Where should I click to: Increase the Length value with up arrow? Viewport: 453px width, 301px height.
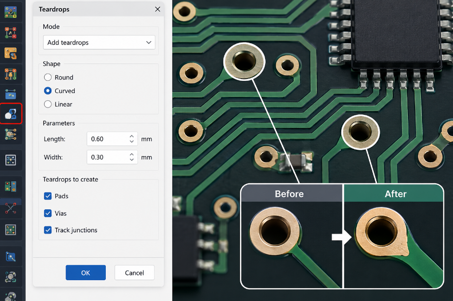(x=132, y=136)
